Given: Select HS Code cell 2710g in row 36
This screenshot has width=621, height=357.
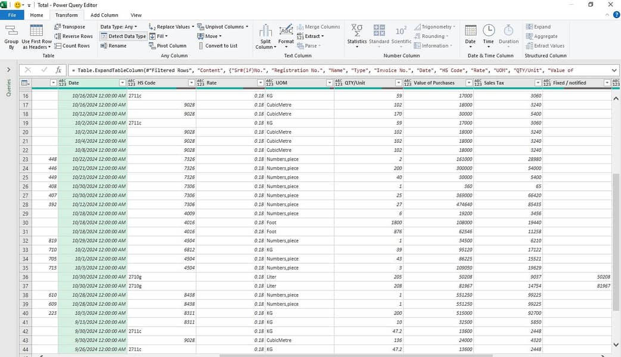Looking at the screenshot, I should tap(161, 277).
